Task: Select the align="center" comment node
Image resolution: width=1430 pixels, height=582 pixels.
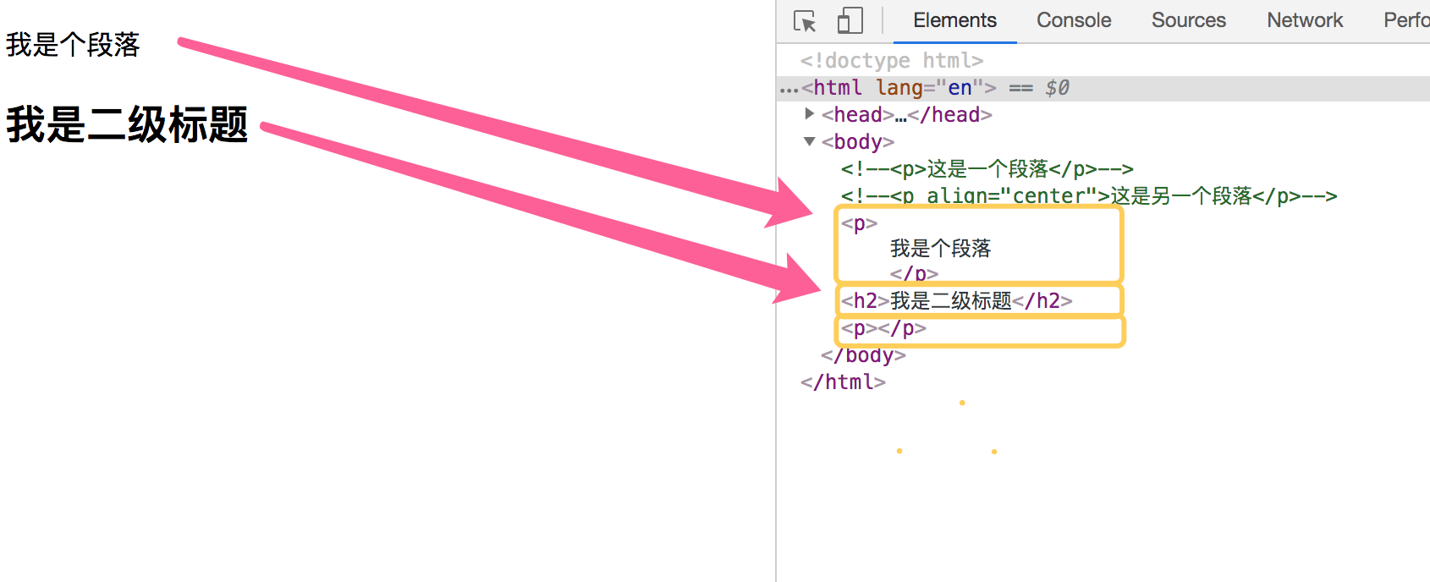Action: pyautogui.click(x=1088, y=196)
